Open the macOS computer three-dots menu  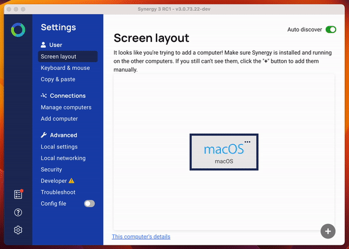click(x=247, y=142)
